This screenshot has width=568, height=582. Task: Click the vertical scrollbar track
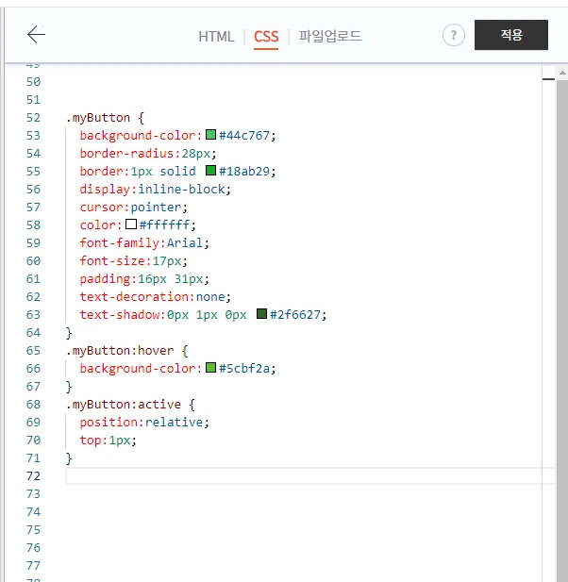[562, 330]
